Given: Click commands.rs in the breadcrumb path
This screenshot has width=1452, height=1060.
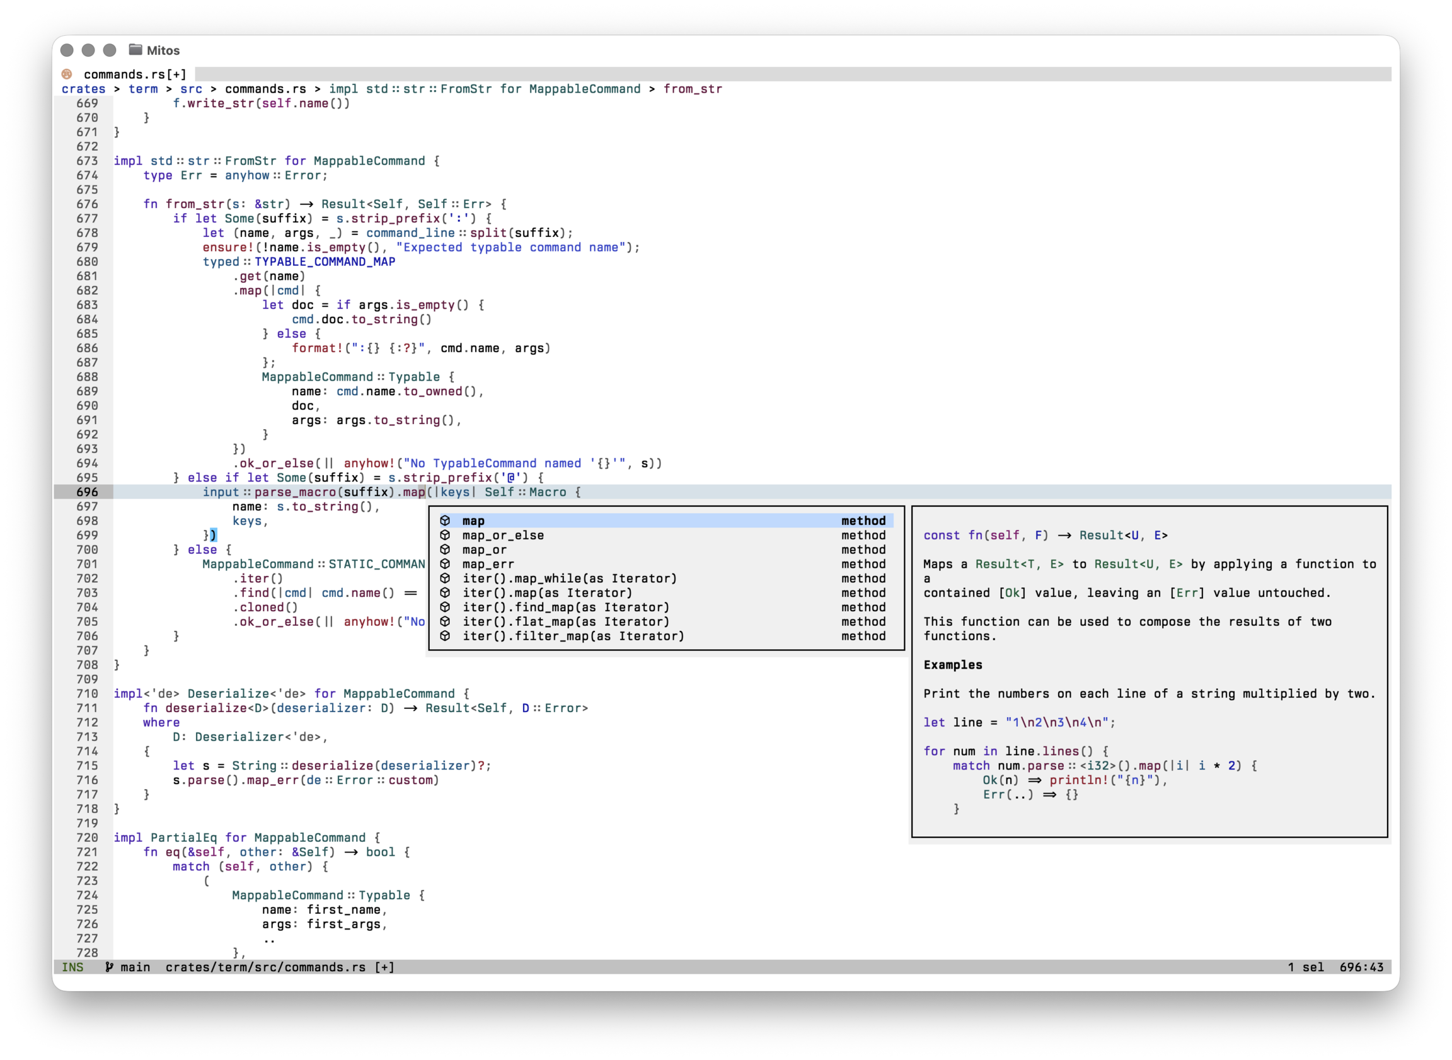Looking at the screenshot, I should click(x=266, y=89).
